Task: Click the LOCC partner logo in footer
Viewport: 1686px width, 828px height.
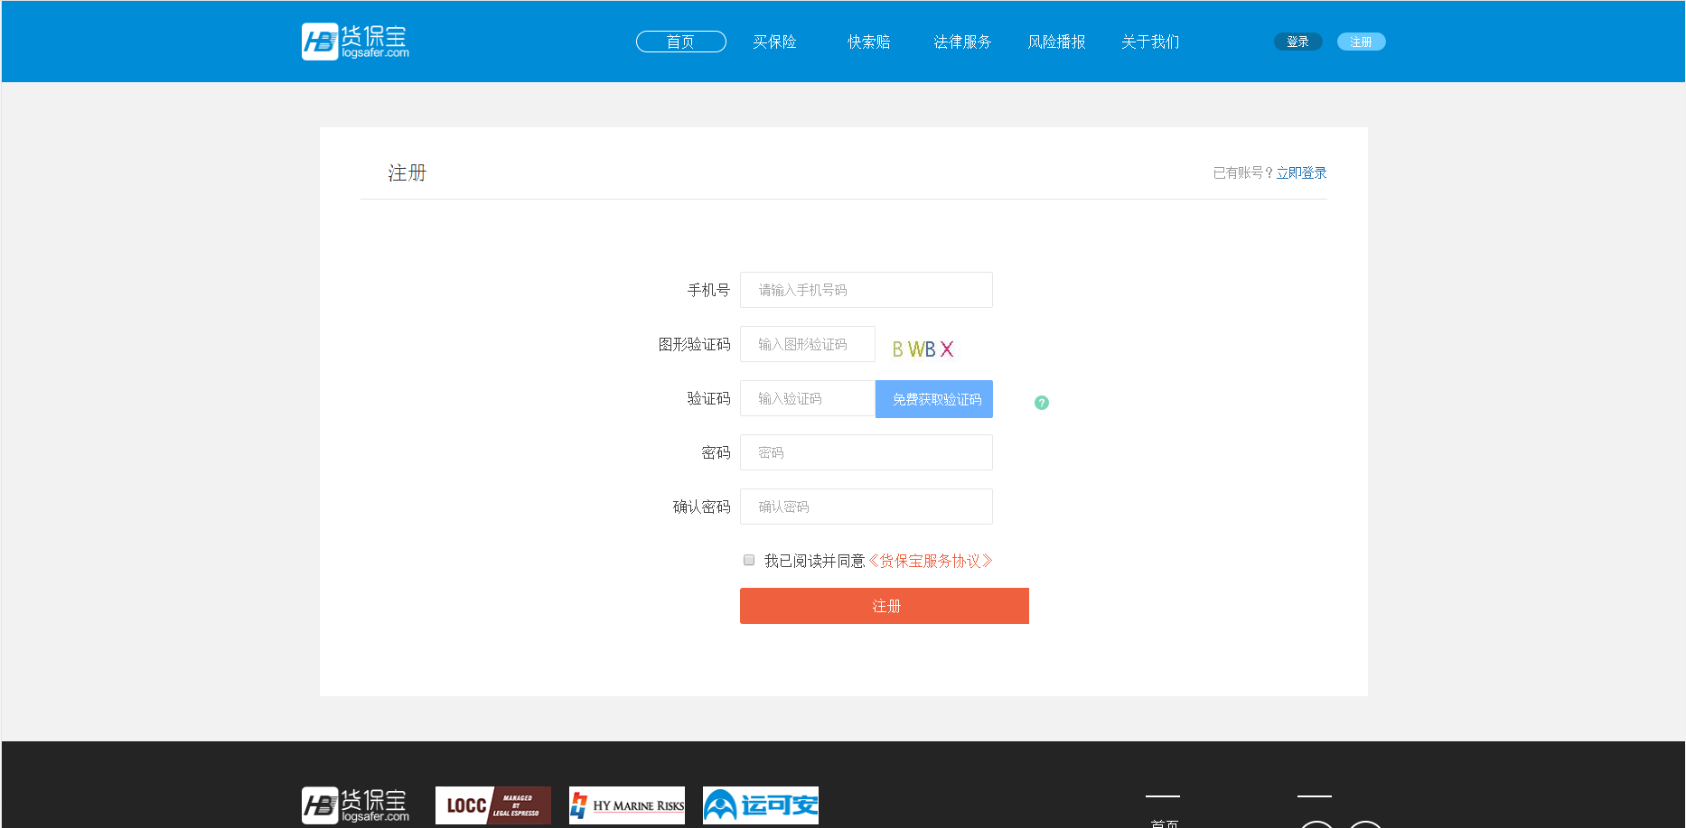Action: (492, 805)
